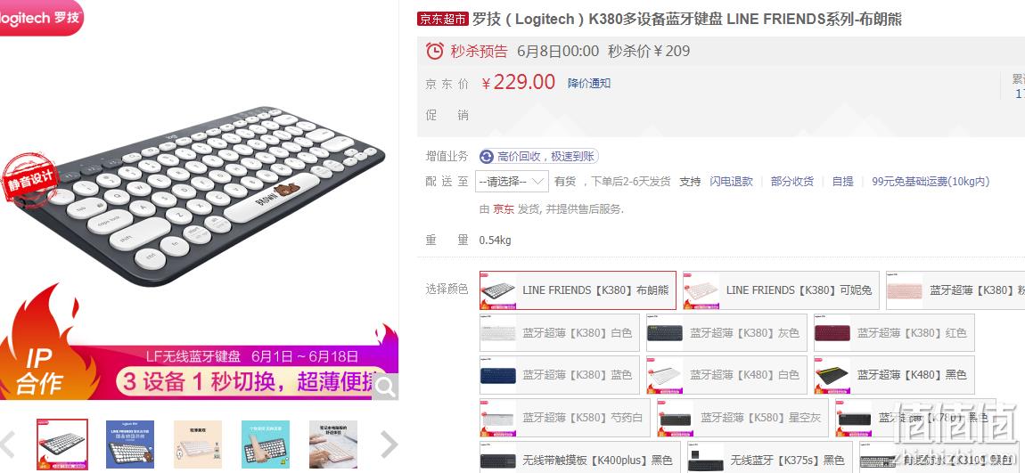Select the teal background keyboard thumbnail
Screen dimensions: 1025x473
click(x=266, y=444)
